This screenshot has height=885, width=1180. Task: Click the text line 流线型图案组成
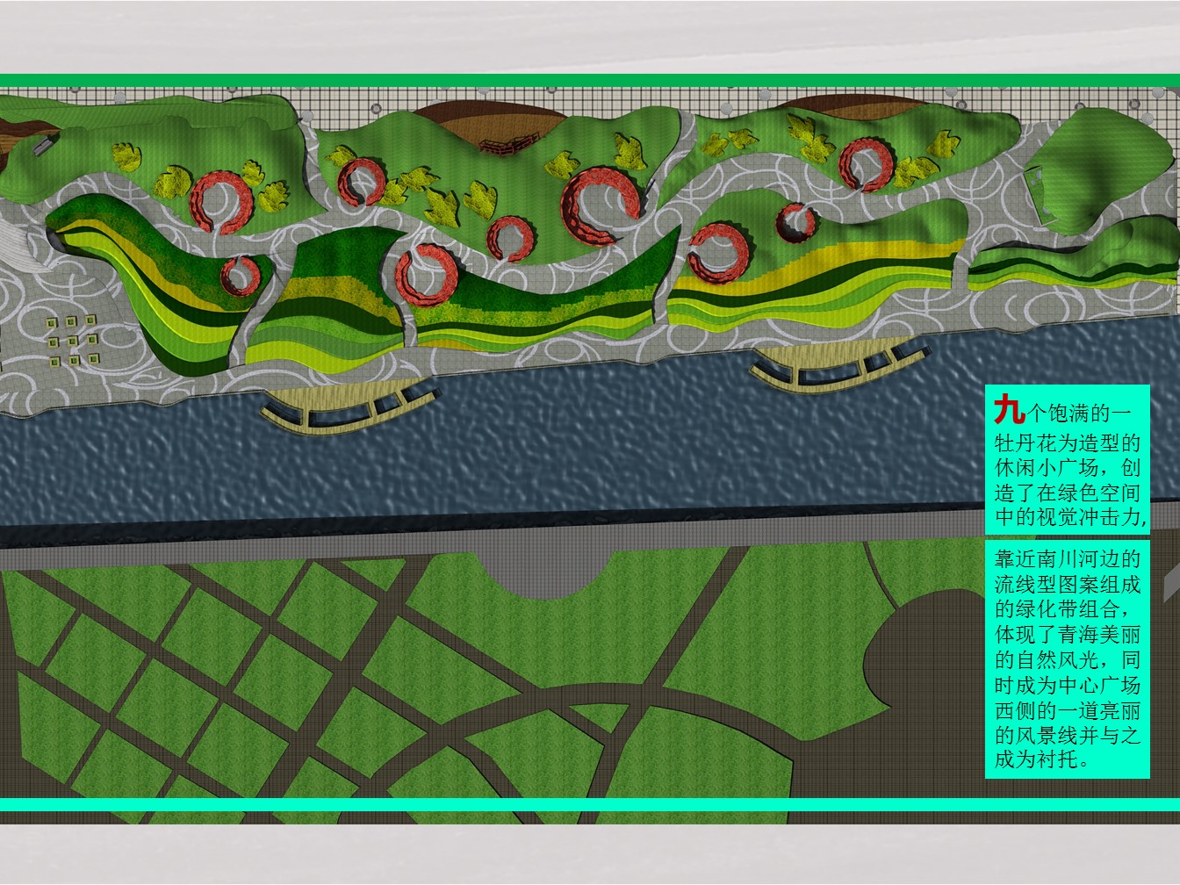[1068, 584]
